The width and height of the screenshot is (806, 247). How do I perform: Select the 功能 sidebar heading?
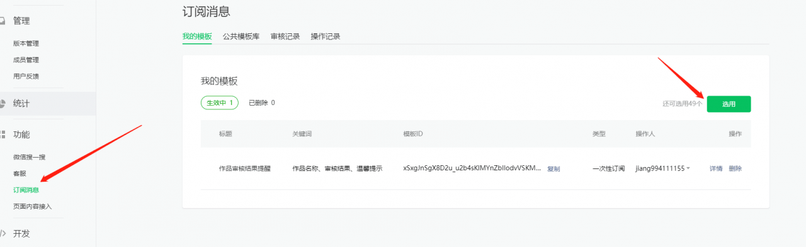point(21,134)
